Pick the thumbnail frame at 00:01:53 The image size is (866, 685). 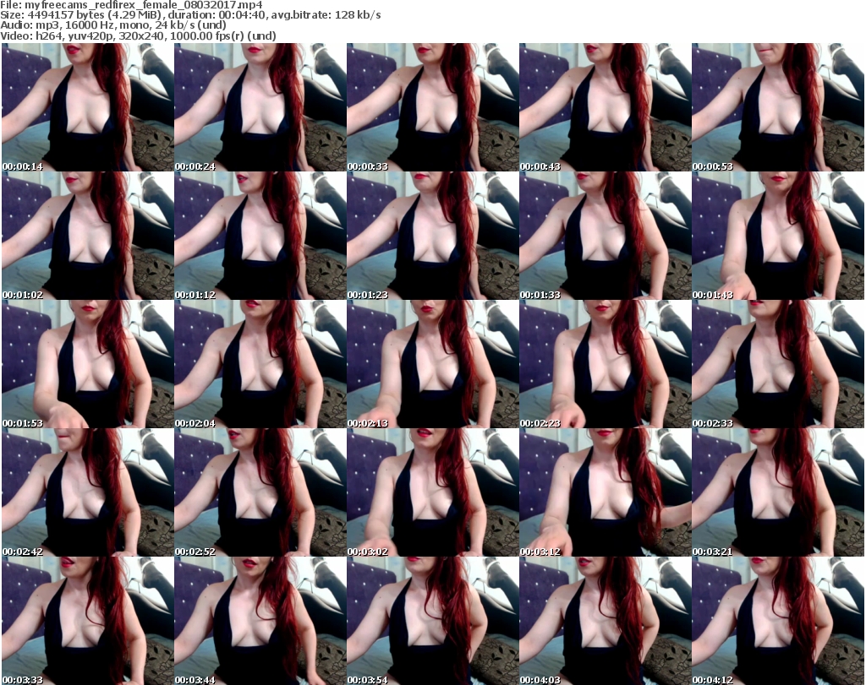[x=88, y=364]
